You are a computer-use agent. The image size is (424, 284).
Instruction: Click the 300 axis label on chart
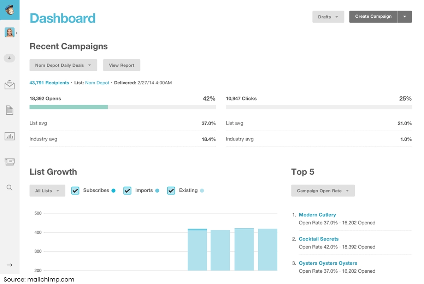(x=38, y=252)
